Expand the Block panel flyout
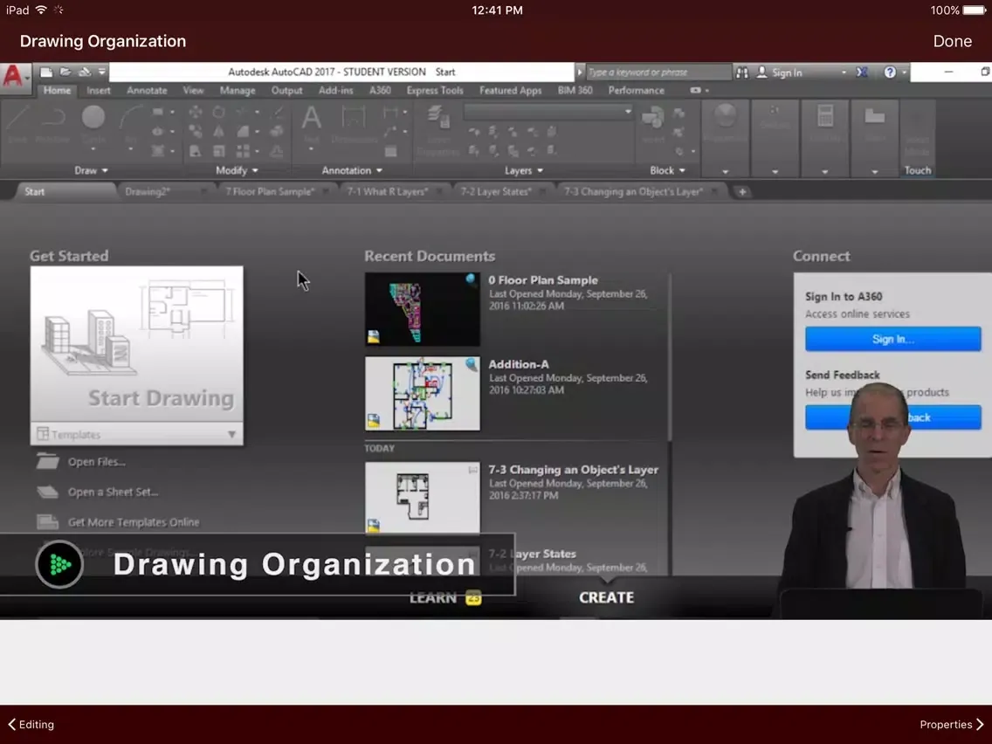The width and height of the screenshot is (992, 744). coord(667,170)
